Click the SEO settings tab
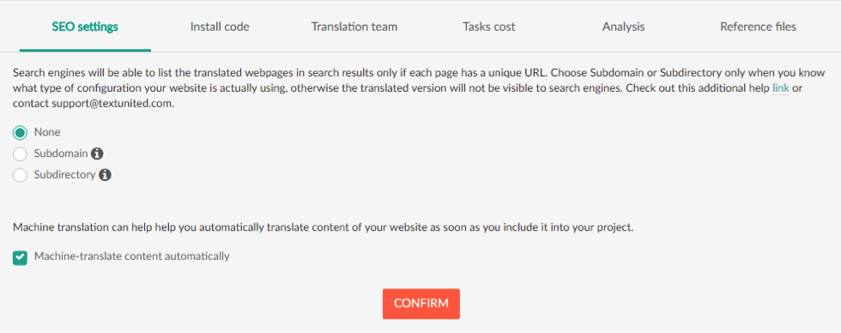 pos(85,27)
